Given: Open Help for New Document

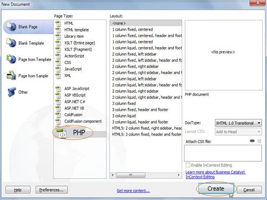Looking at the screenshot, I should tap(18, 190).
